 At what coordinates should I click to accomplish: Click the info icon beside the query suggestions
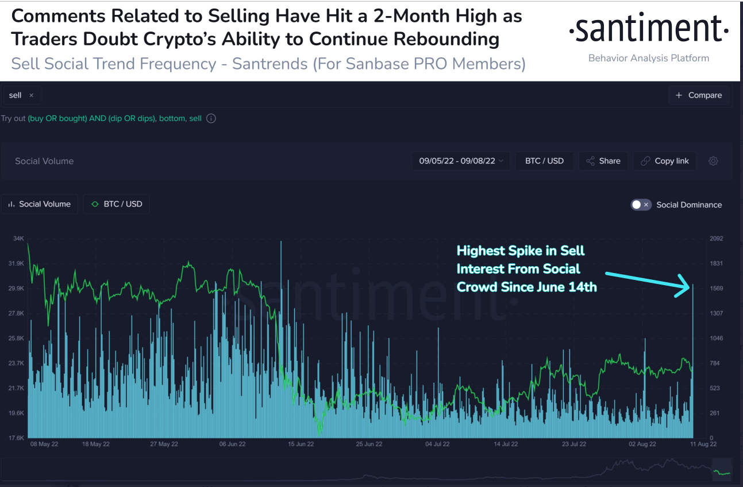click(x=211, y=119)
